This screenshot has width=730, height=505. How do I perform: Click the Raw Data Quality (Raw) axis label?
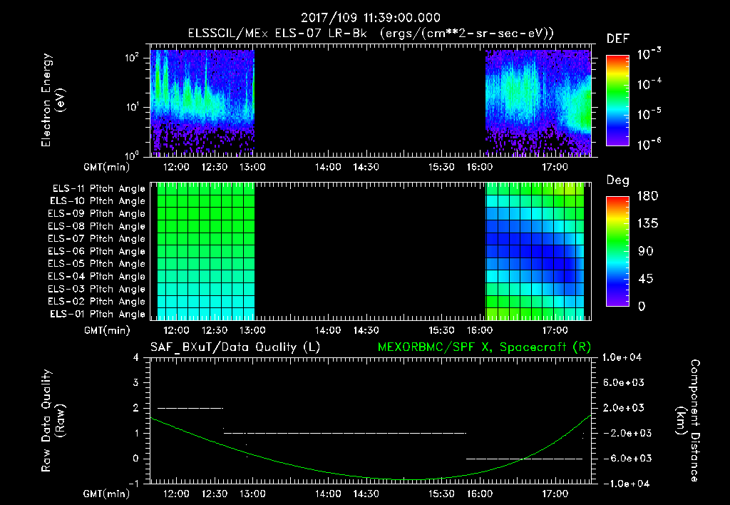[53, 421]
